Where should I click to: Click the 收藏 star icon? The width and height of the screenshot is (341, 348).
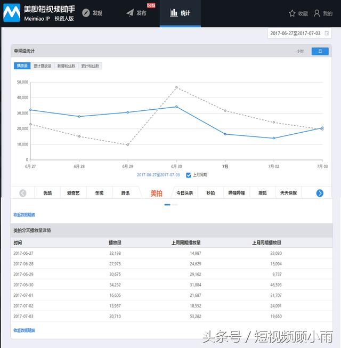(x=292, y=13)
